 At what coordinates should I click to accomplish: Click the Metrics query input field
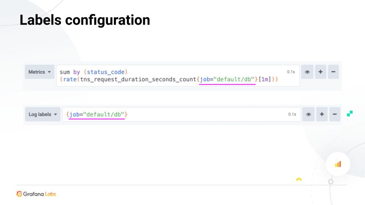pos(171,76)
